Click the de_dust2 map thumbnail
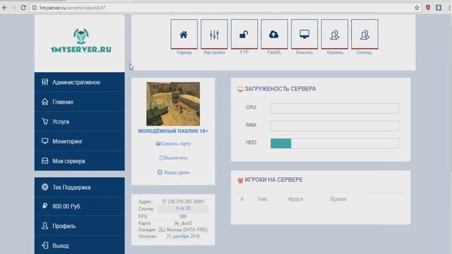Viewport: 452px width, 254px height. click(173, 104)
